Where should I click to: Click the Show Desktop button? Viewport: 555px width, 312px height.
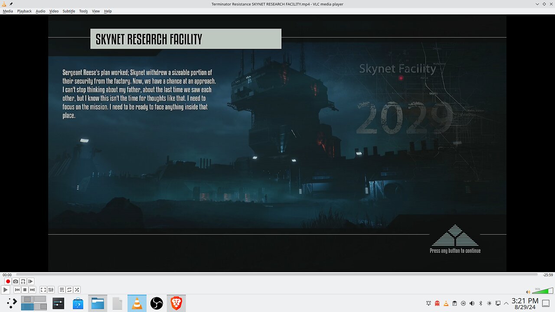coord(546,303)
